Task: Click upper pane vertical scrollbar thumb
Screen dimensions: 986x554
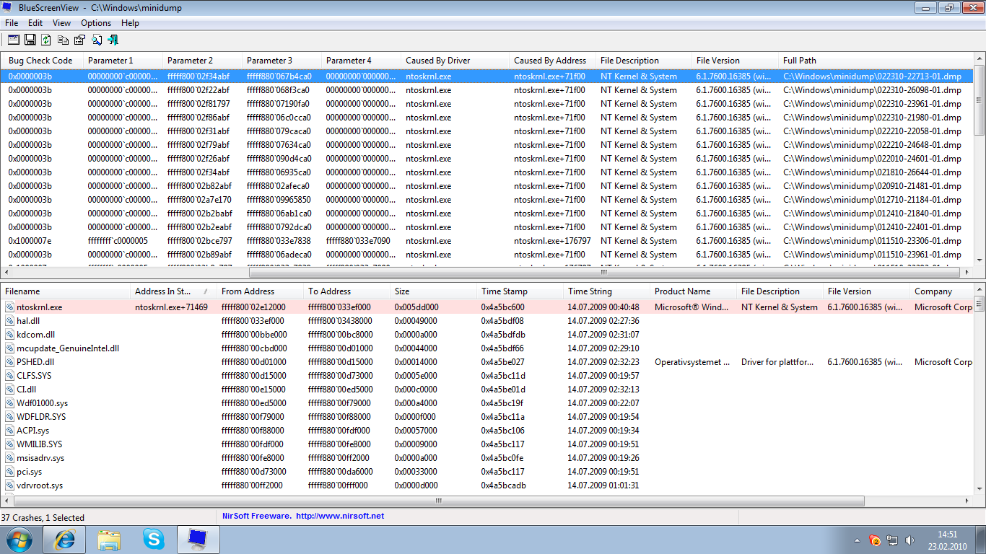Action: 980,99
